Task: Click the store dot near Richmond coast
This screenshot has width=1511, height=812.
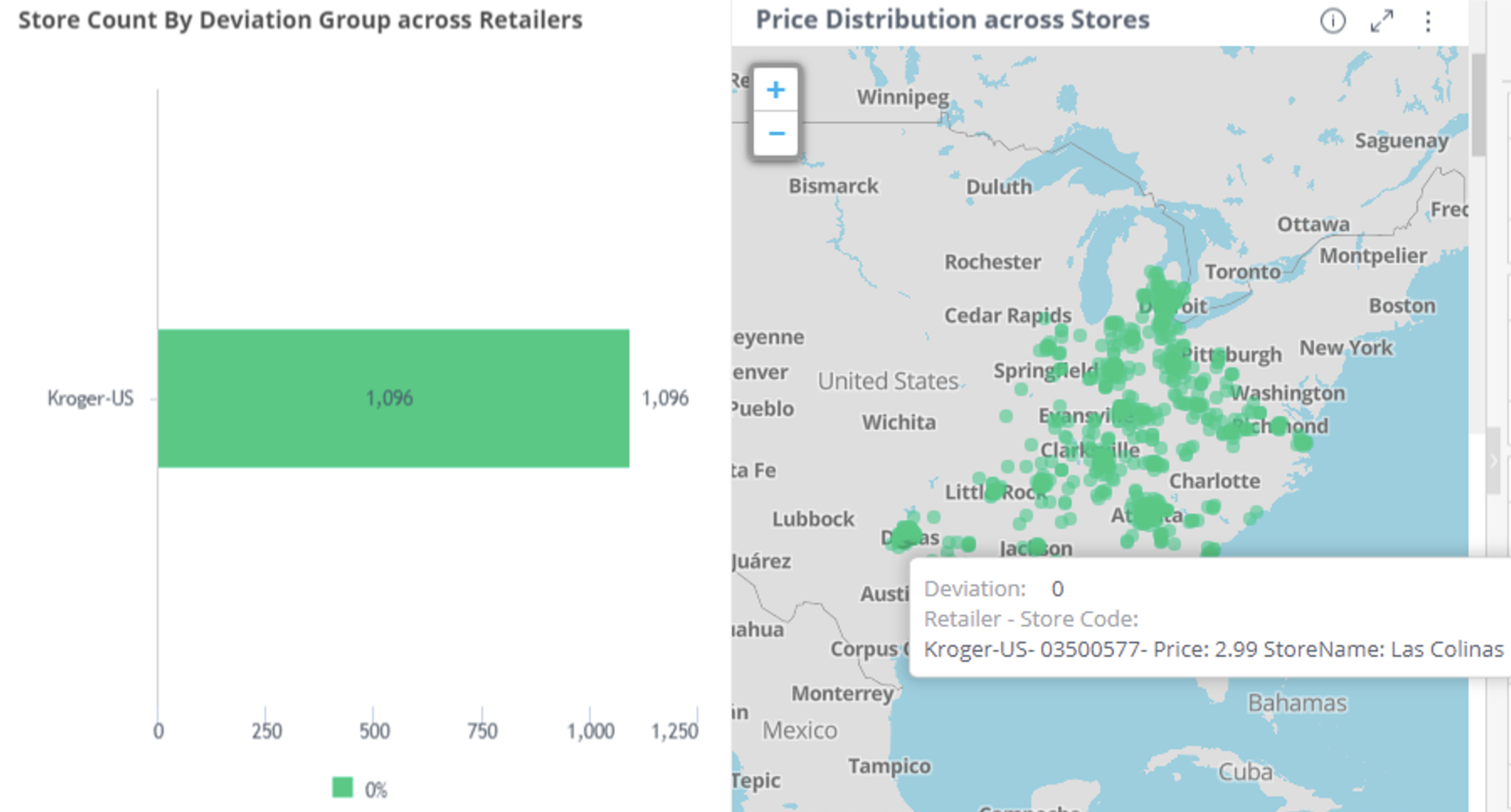Action: [1302, 443]
